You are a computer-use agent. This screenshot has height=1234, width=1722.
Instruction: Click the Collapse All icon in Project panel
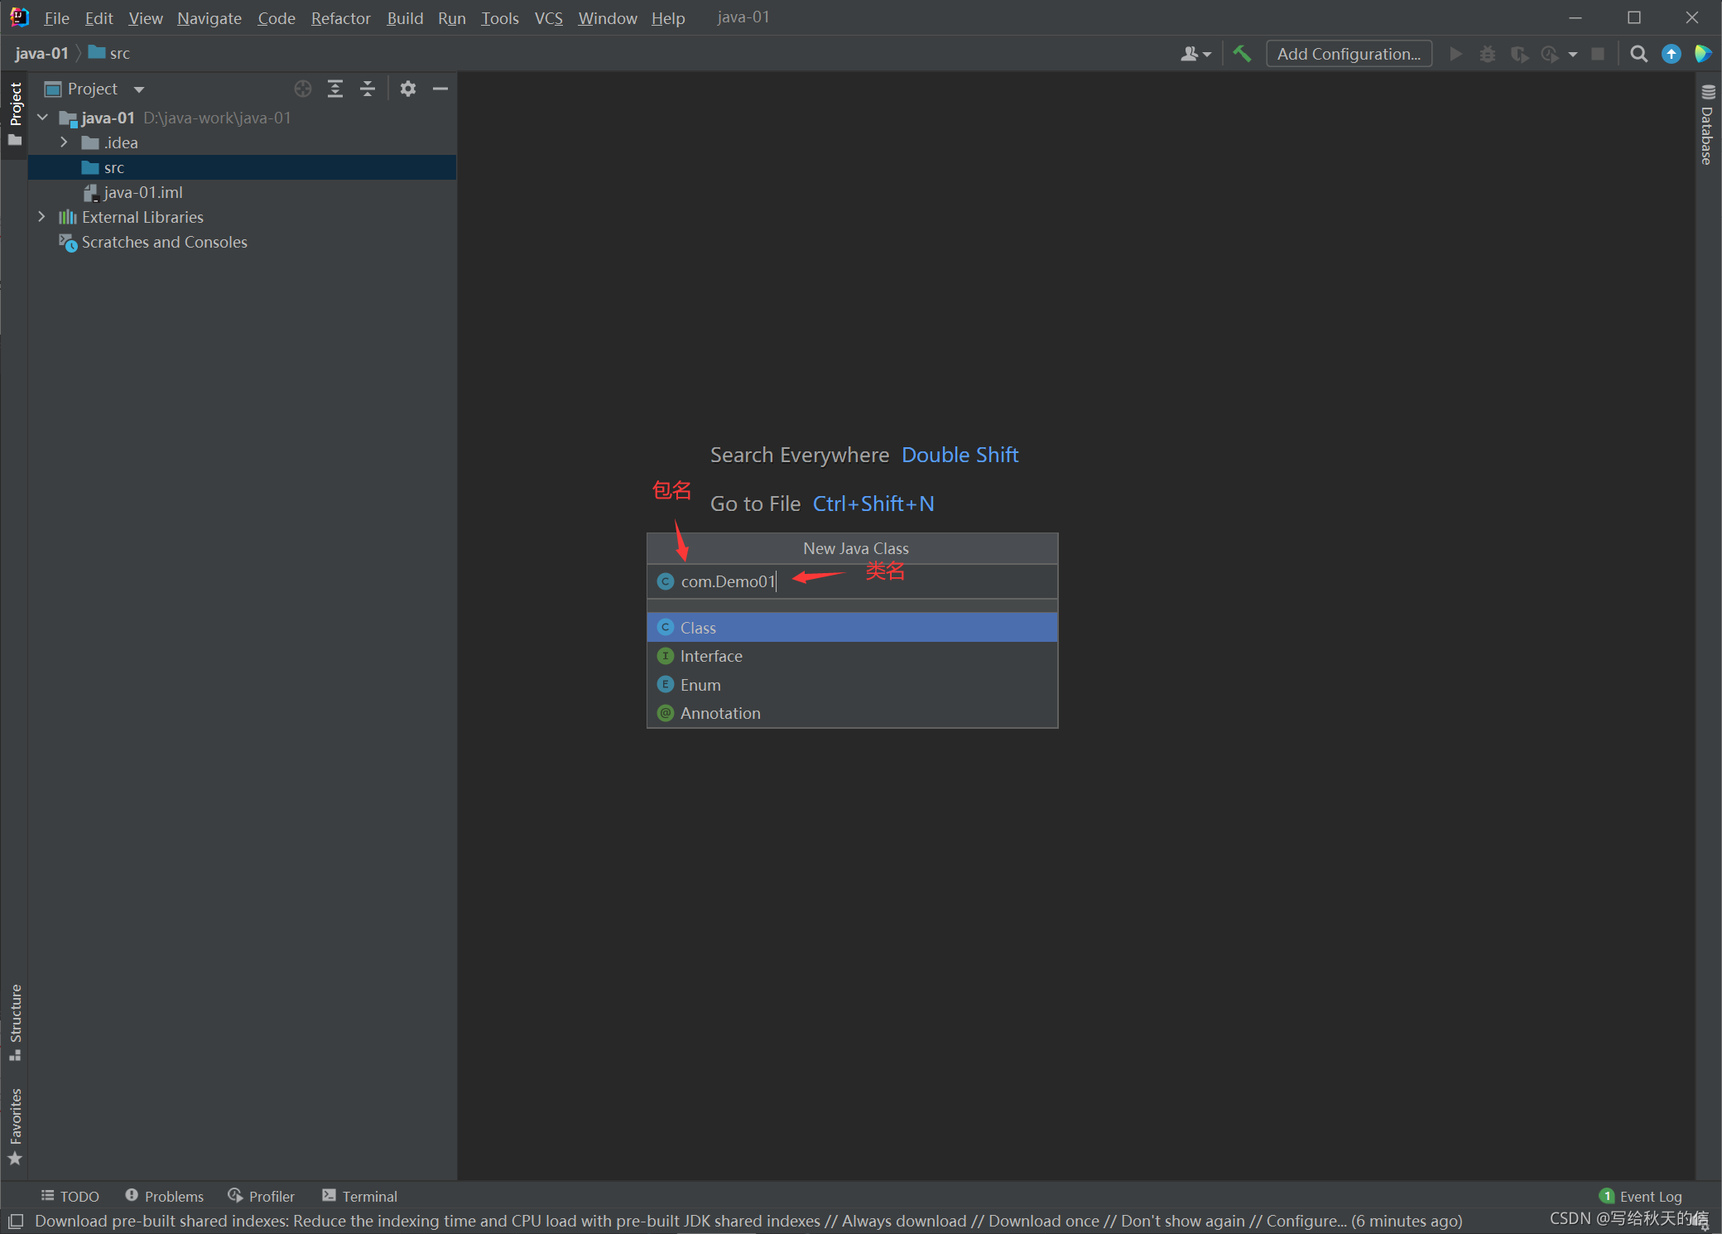pos(368,89)
